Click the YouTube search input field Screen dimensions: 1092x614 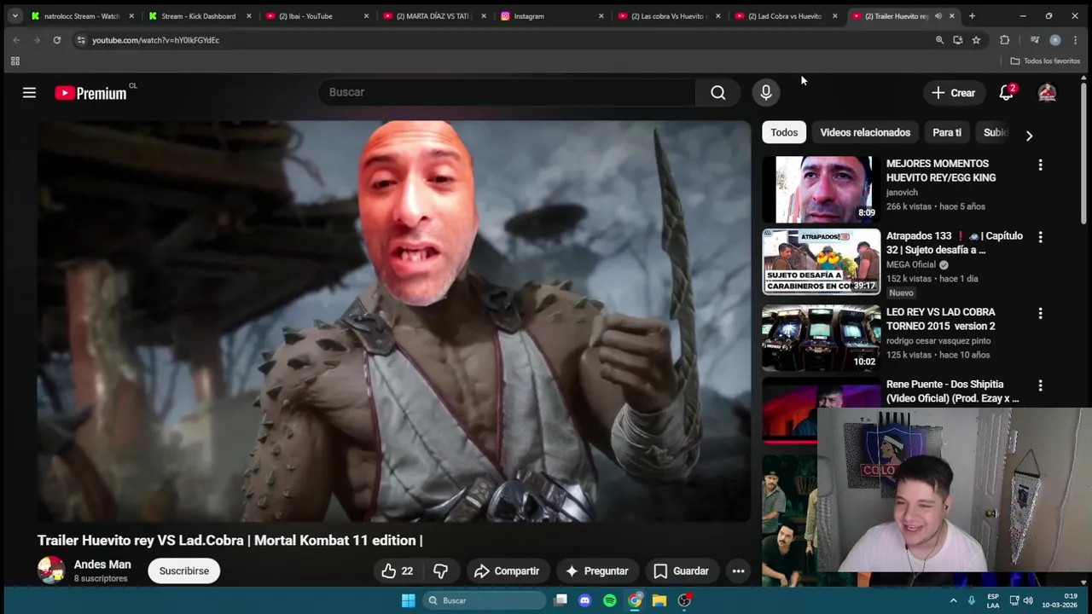(x=507, y=92)
